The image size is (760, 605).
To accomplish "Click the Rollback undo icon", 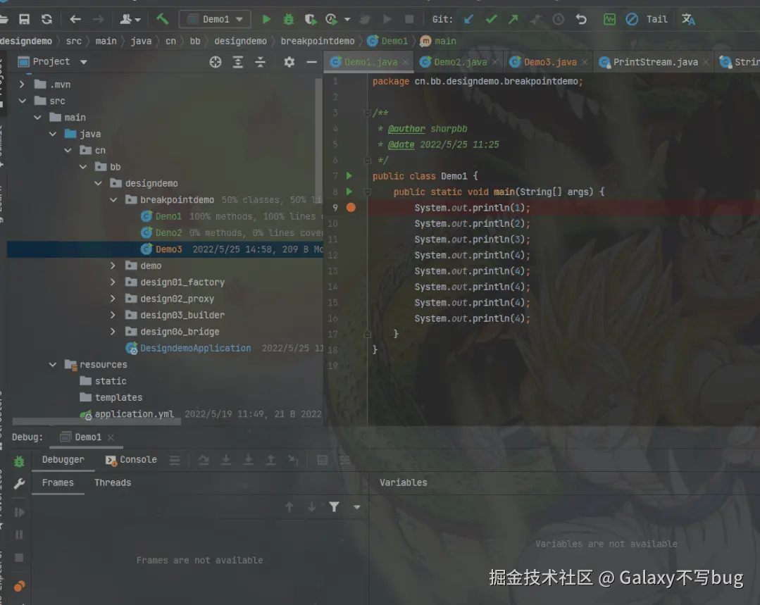I will 581,19.
